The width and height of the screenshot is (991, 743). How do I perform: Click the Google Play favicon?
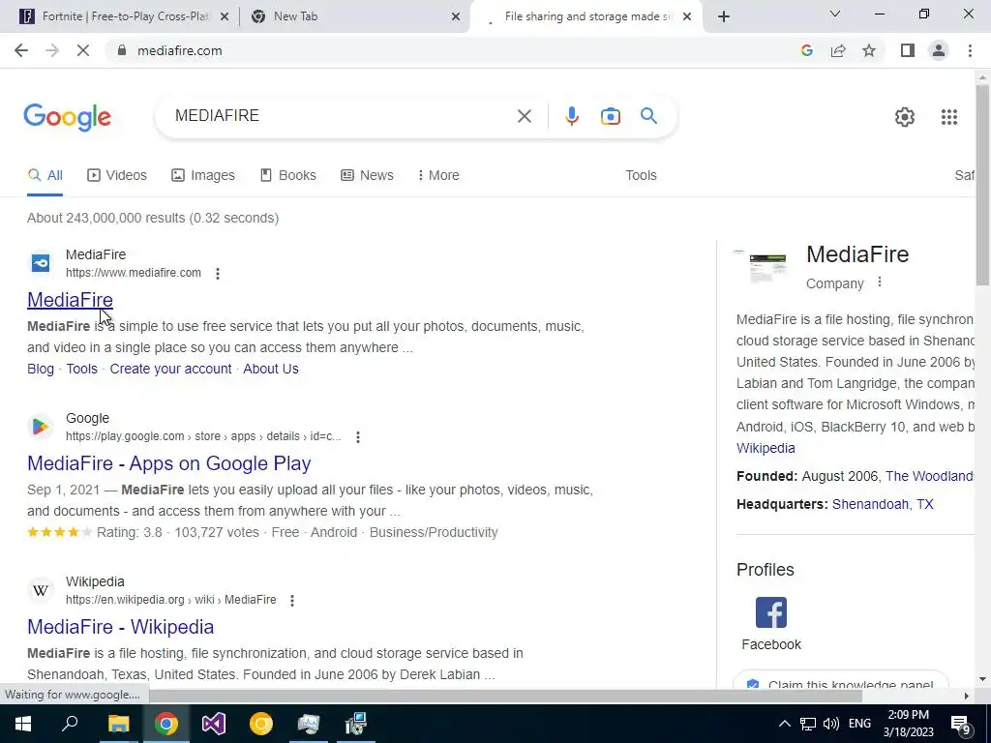[41, 427]
